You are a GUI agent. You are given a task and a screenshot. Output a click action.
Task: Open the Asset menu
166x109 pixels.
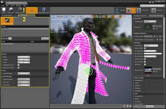(12, 6)
